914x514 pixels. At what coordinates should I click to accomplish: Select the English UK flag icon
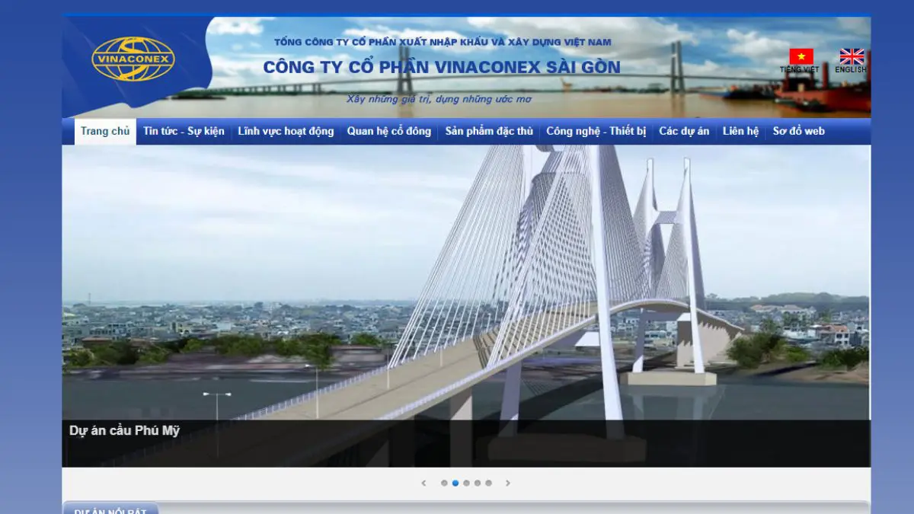pyautogui.click(x=852, y=57)
